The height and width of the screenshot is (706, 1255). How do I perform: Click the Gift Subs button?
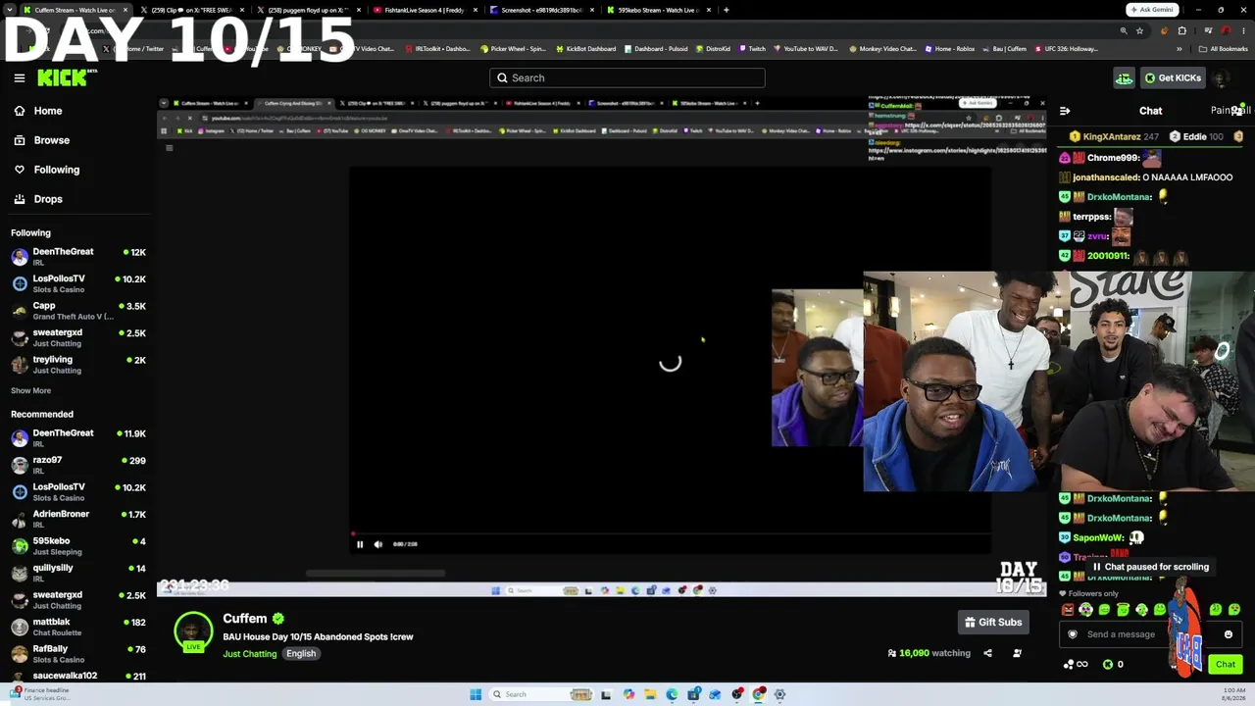point(993,623)
